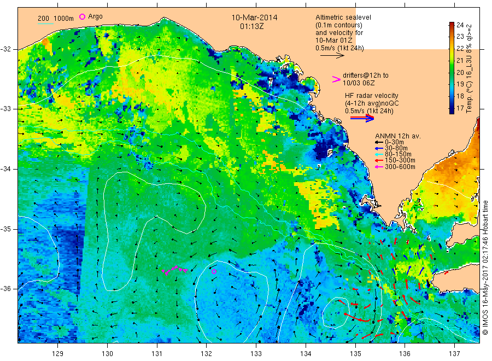Click 'drifters@12h to' label
The image size is (492, 361).
click(x=366, y=75)
